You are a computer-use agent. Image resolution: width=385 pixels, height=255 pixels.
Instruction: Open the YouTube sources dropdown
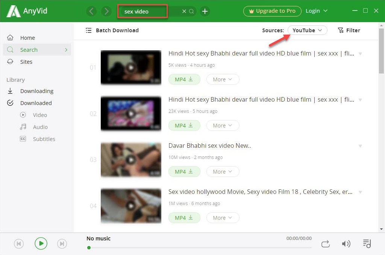(307, 30)
